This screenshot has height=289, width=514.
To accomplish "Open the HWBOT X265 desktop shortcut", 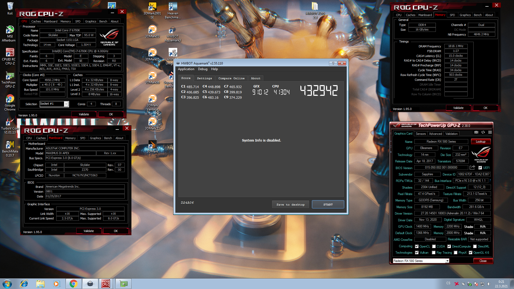I will point(315,10).
